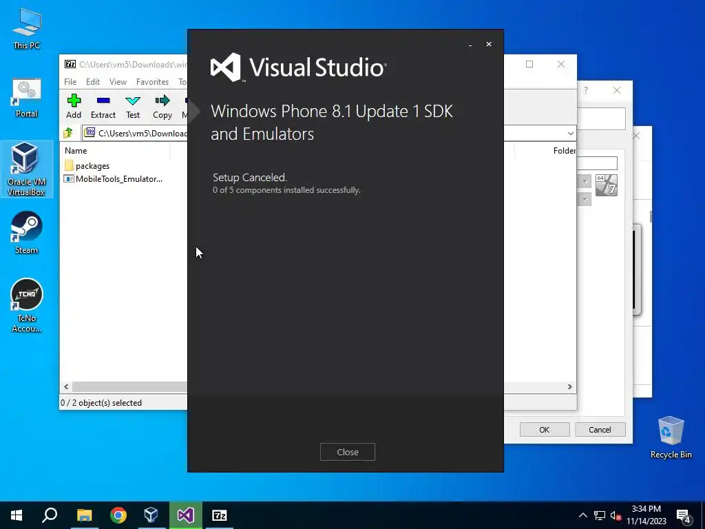Minimize the Visual Studio installer window
Viewport: 705px width, 529px height.
tap(470, 45)
